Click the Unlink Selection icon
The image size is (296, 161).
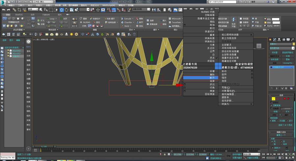click(x=19, y=10)
